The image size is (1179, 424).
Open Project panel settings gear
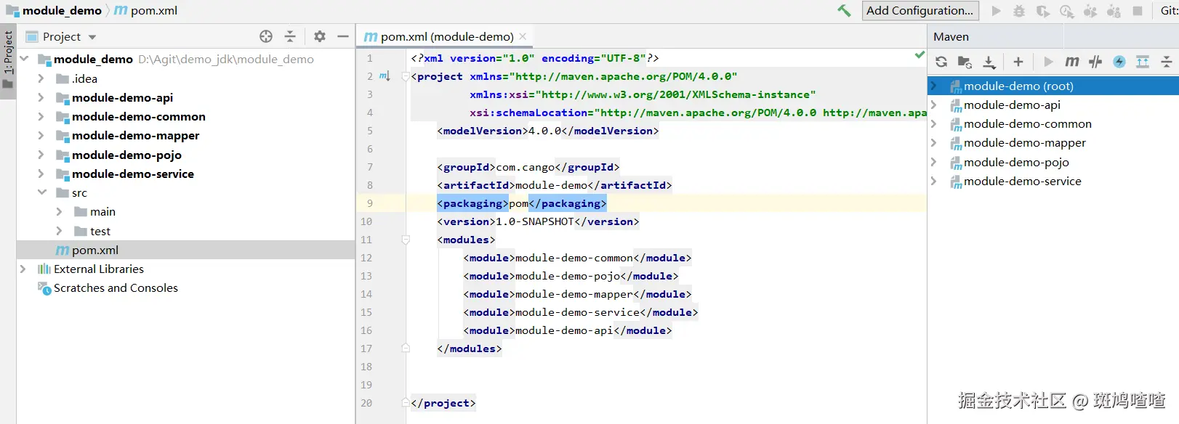tap(320, 36)
